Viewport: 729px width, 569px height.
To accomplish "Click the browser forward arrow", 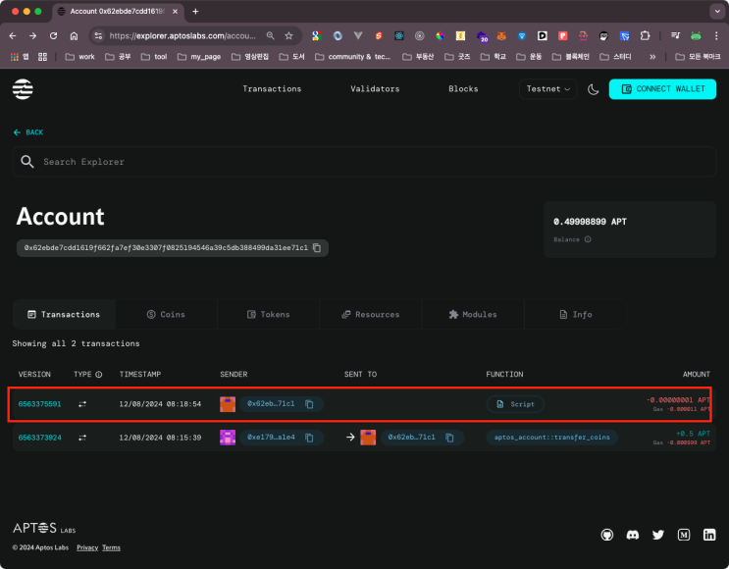I will tap(33, 35).
